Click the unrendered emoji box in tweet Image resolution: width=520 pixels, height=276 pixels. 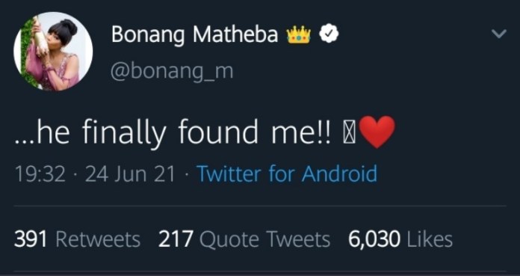click(350, 133)
